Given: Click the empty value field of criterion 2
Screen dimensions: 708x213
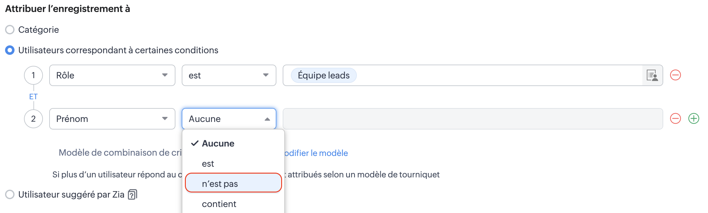Looking at the screenshot, I should (x=472, y=119).
